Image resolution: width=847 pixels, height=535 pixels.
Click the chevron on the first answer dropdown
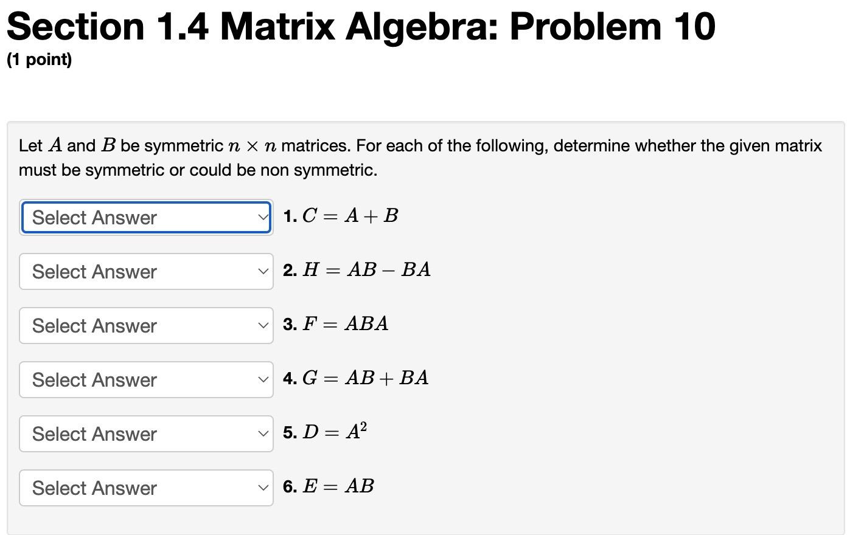[262, 217]
